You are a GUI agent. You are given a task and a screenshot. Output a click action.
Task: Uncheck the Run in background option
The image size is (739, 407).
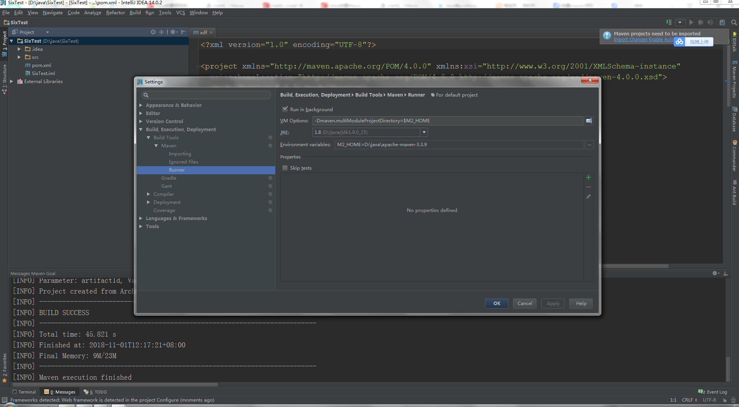[285, 109]
